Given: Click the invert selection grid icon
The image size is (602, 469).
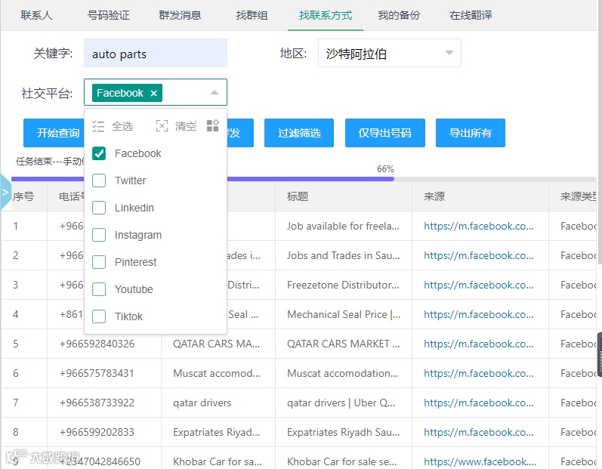Looking at the screenshot, I should (213, 125).
